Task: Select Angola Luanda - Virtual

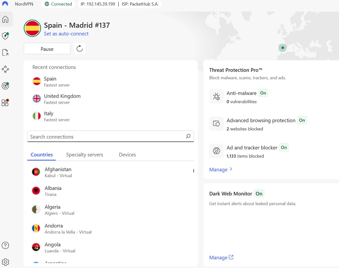Action: [x=111, y=247]
